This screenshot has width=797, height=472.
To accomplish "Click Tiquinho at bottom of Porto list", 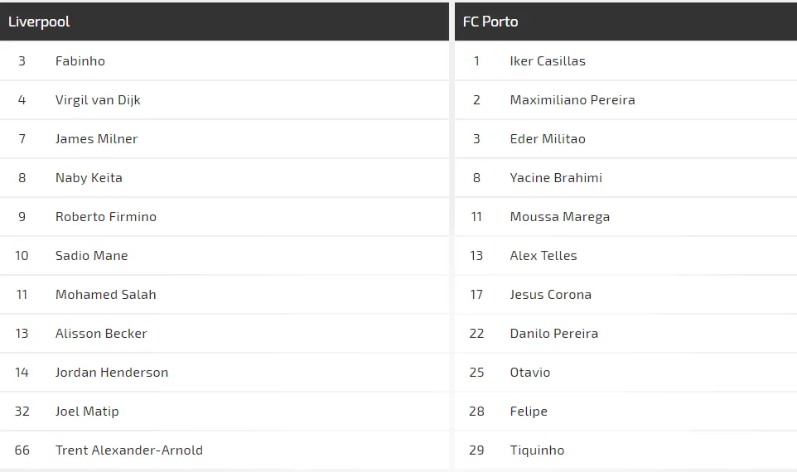I will tap(537, 450).
